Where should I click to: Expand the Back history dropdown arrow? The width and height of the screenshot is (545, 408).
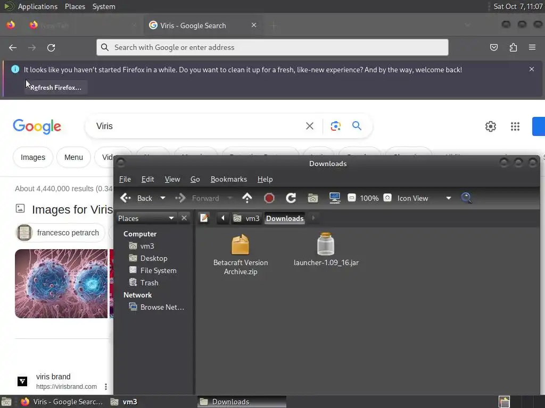pos(163,198)
